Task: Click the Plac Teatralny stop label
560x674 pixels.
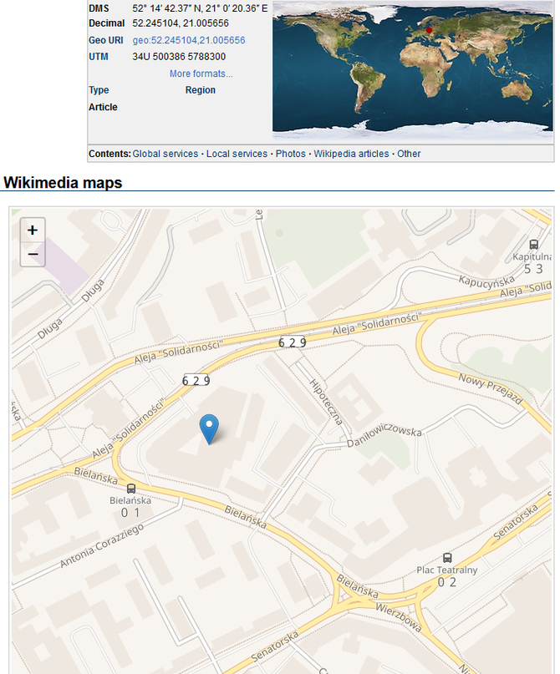Action: (x=447, y=570)
